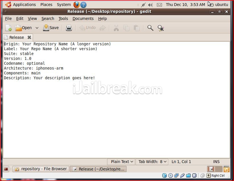Undo the last action
The image size is (234, 181).
point(87,28)
